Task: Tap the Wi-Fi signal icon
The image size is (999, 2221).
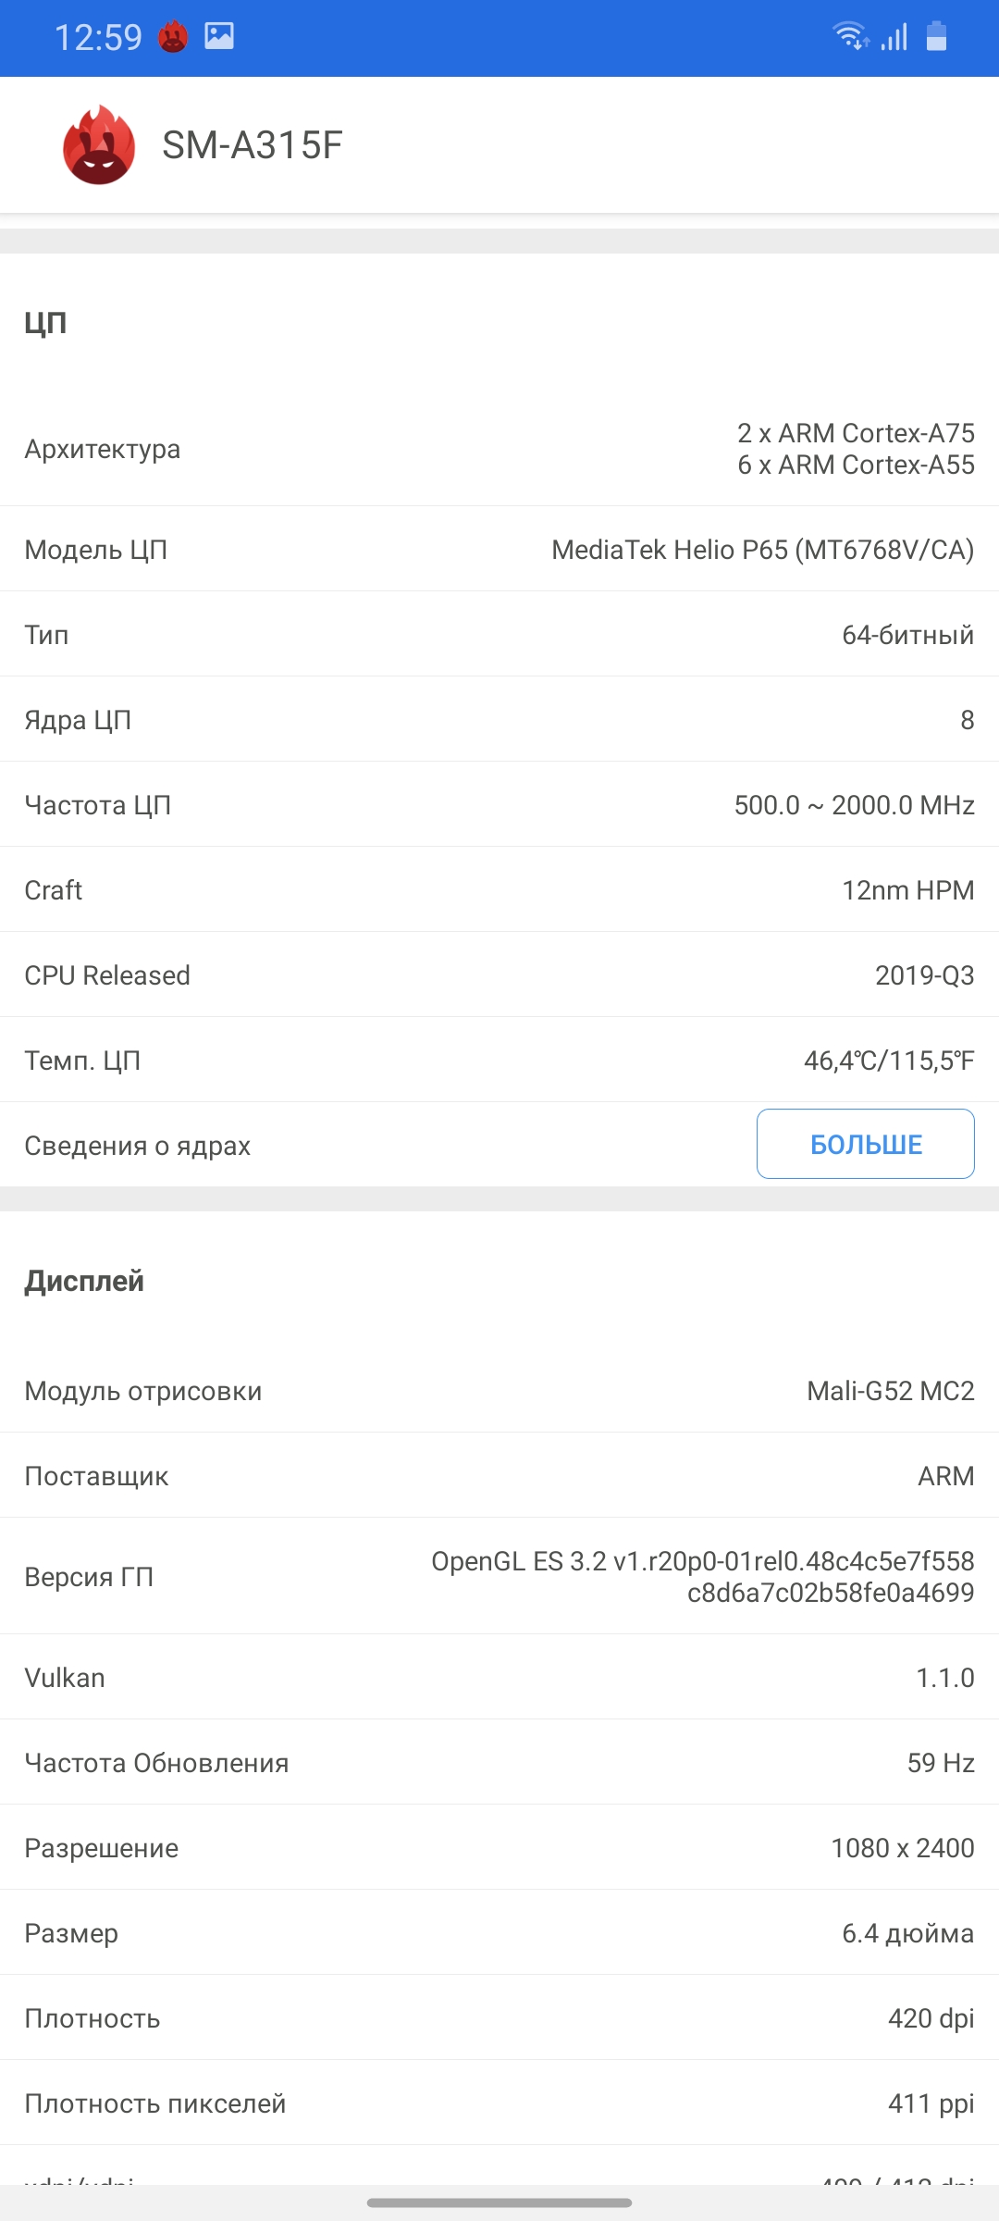Action: [x=851, y=36]
